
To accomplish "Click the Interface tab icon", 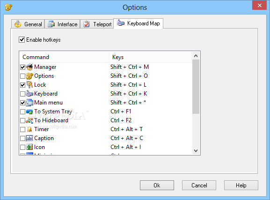I will pyautogui.click(x=51, y=24).
